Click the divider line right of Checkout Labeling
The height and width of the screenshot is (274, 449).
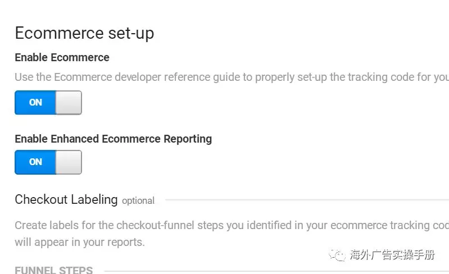click(x=303, y=200)
